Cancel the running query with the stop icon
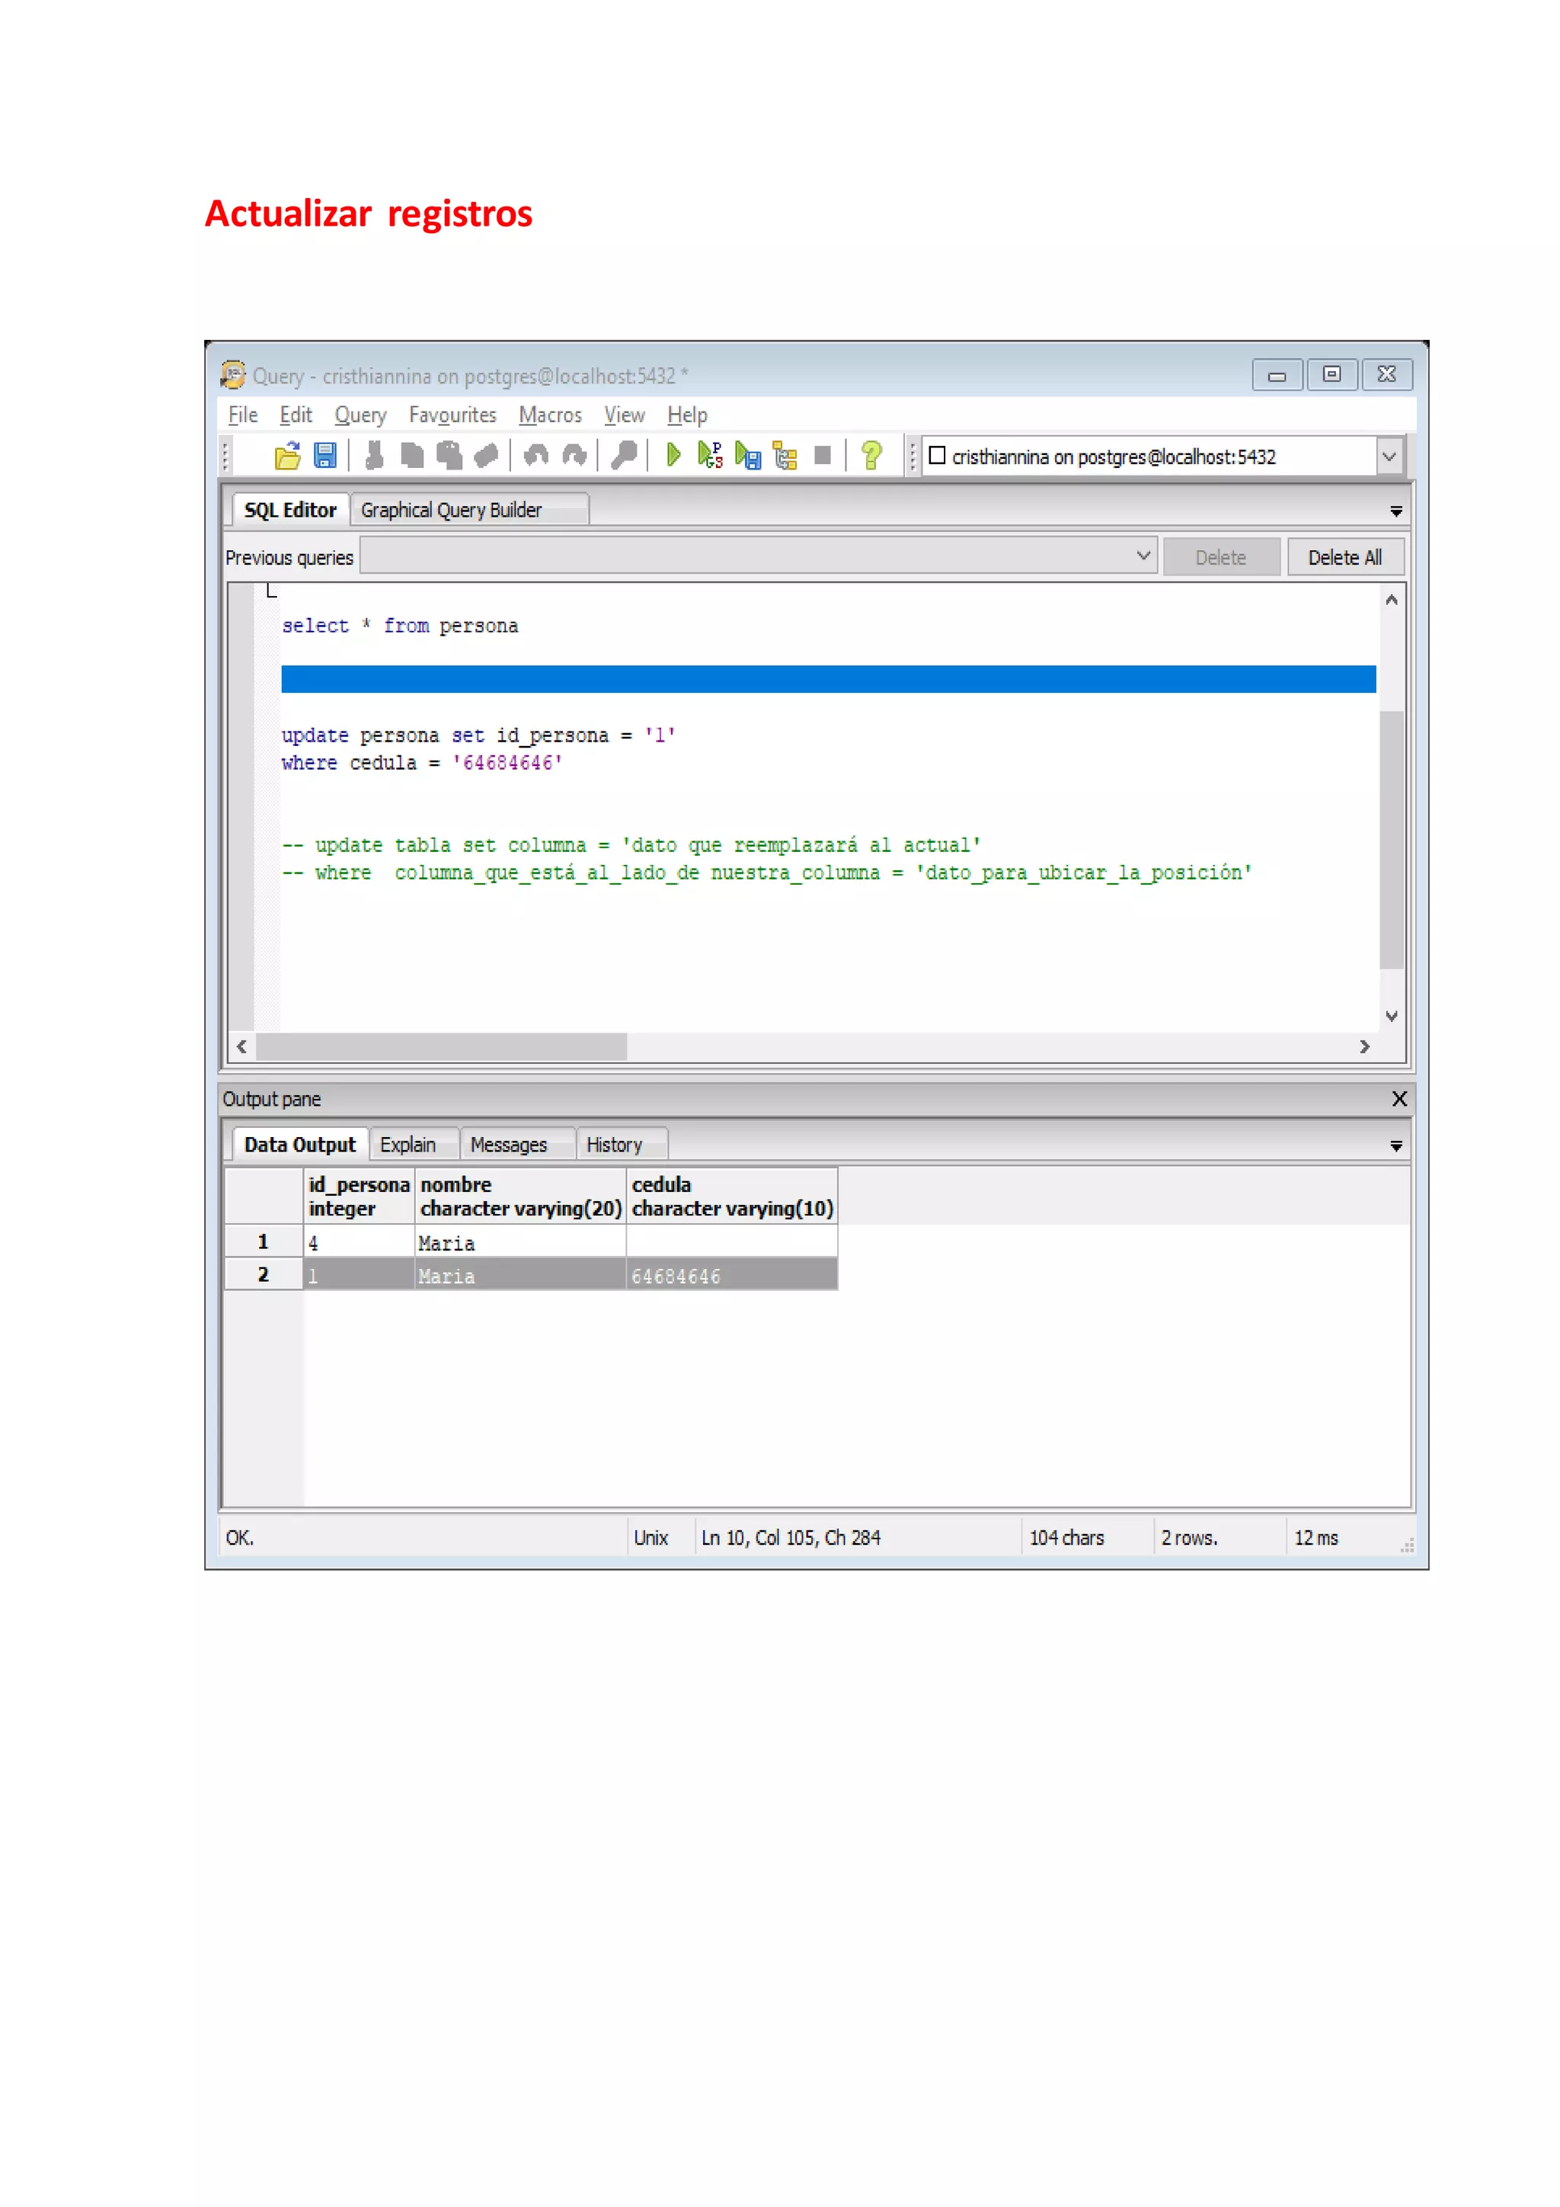Screen dimensions: 1560x2207 822,455
